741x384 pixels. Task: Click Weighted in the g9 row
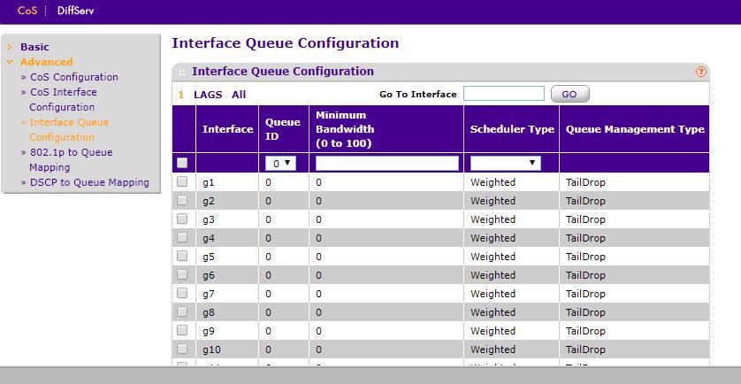(493, 331)
